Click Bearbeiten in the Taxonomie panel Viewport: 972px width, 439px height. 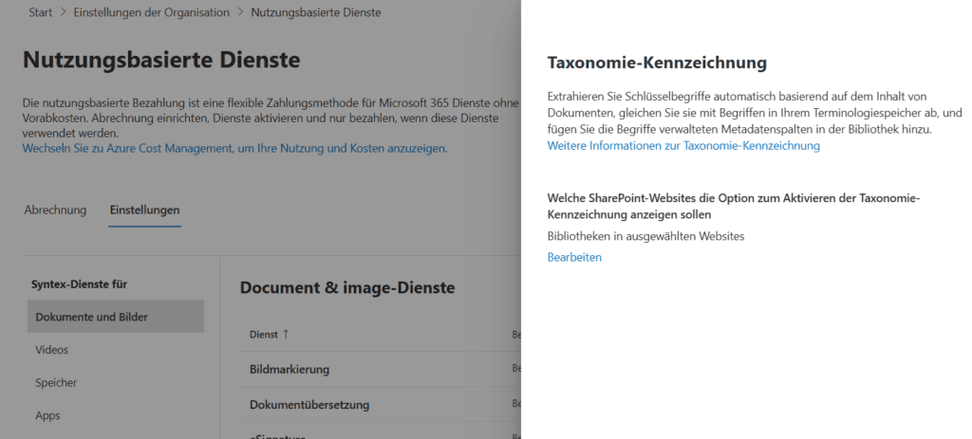click(x=574, y=257)
